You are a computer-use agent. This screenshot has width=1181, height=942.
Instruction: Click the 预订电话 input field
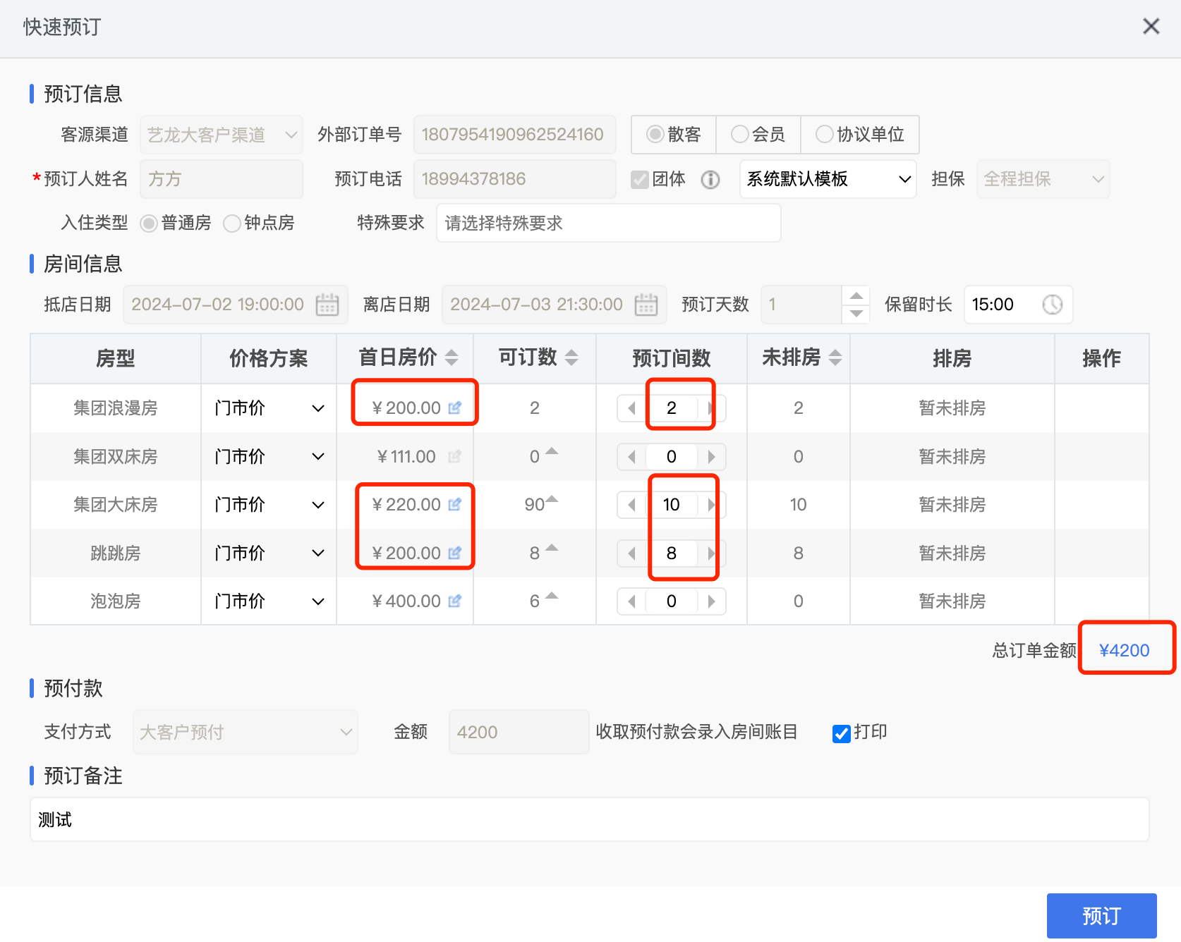(x=515, y=179)
